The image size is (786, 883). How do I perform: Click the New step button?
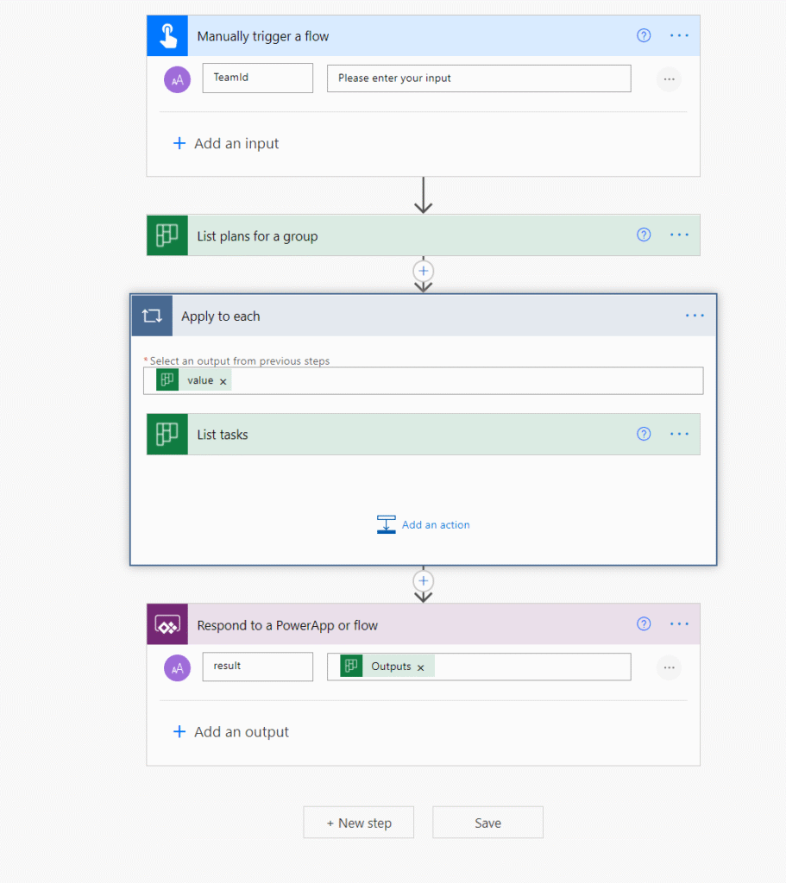[x=358, y=823]
